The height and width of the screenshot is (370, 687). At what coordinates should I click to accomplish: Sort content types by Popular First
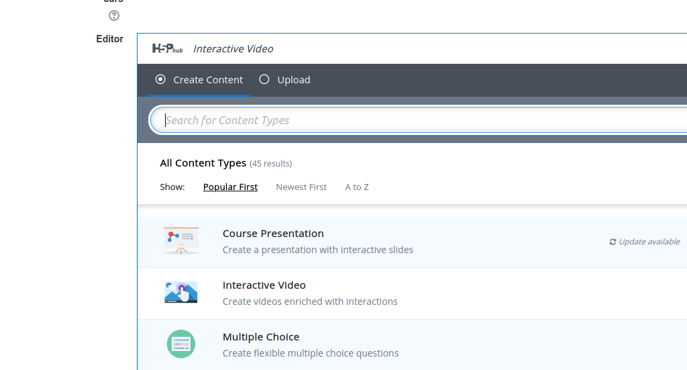(x=230, y=187)
